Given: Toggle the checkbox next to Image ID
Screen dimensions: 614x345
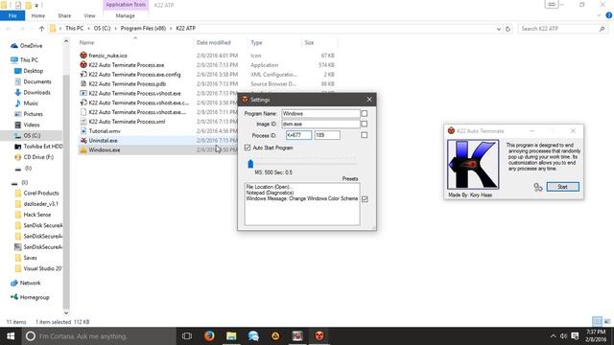Looking at the screenshot, I should 365,124.
